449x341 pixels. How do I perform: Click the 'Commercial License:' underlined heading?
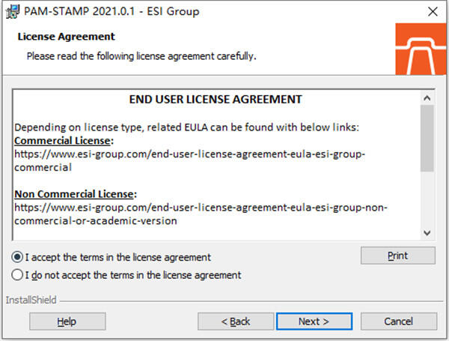(x=64, y=141)
